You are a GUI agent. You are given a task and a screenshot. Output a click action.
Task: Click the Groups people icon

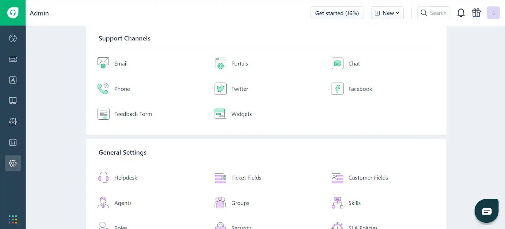(x=220, y=203)
